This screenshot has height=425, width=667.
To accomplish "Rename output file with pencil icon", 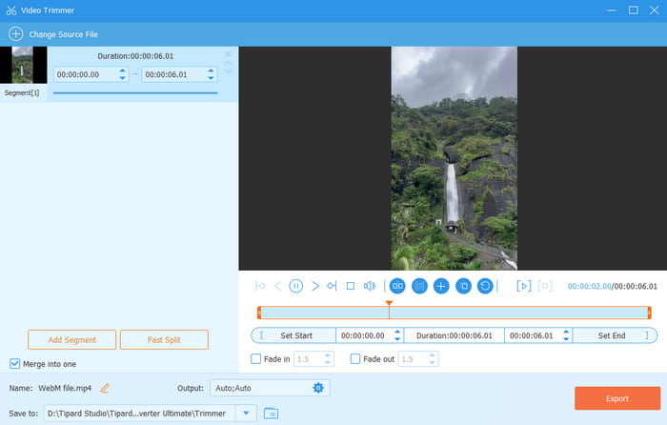I will pos(105,388).
